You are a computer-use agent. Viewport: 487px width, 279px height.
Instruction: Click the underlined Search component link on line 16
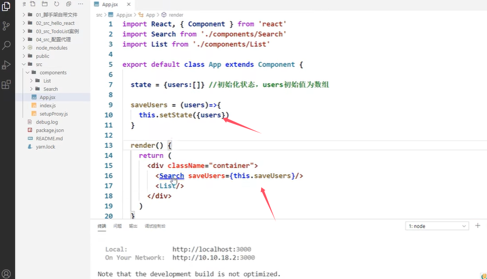[171, 176]
